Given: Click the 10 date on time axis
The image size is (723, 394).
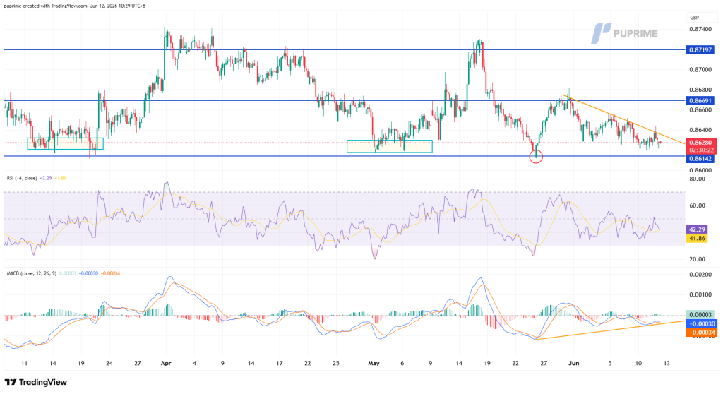Looking at the screenshot, I should pyautogui.click(x=638, y=363).
